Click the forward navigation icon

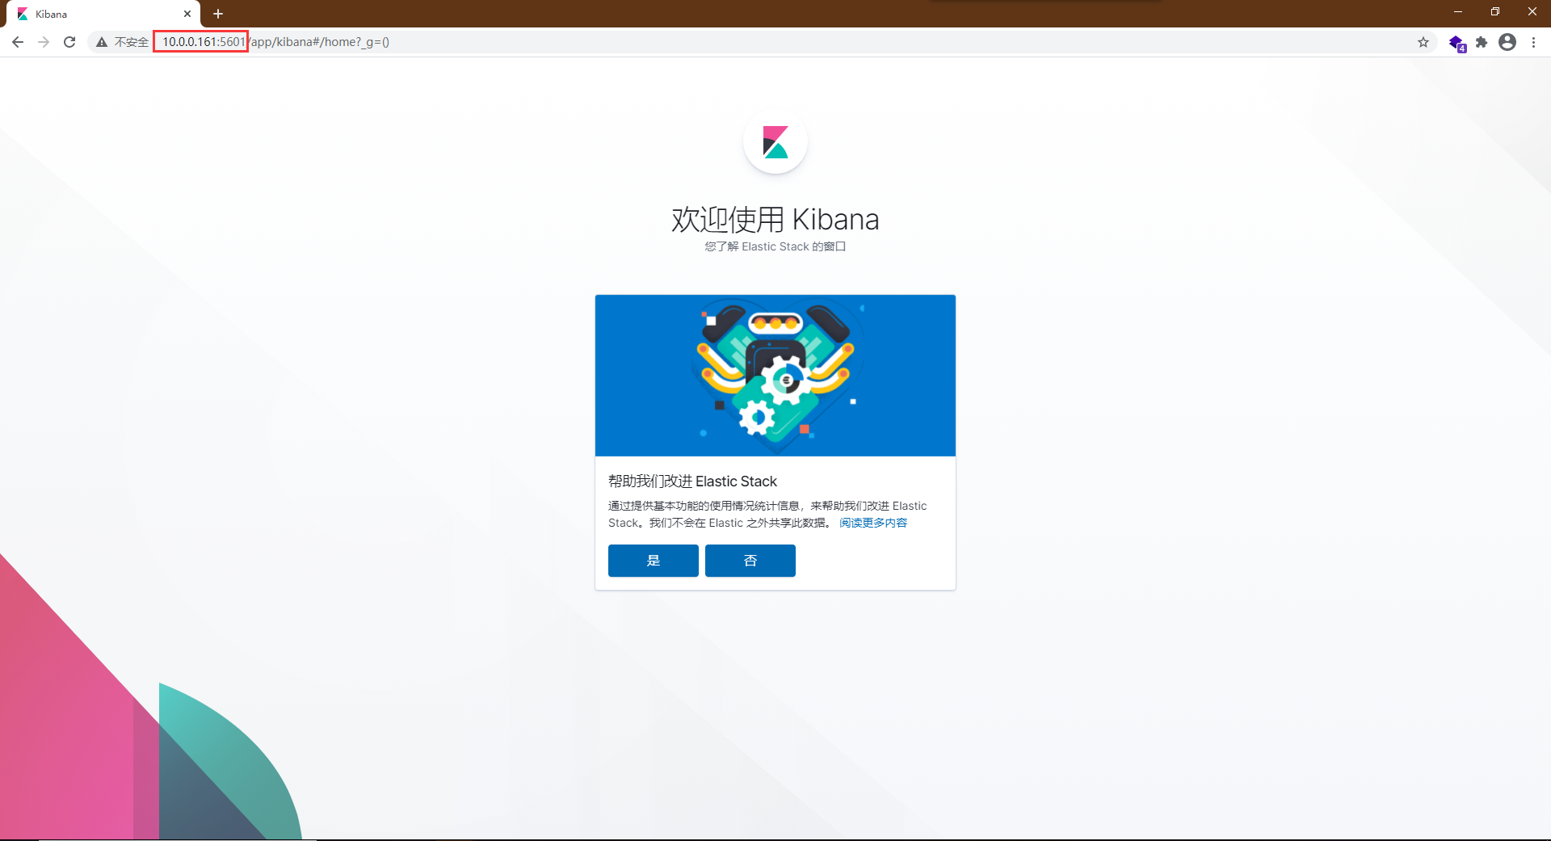click(x=44, y=42)
